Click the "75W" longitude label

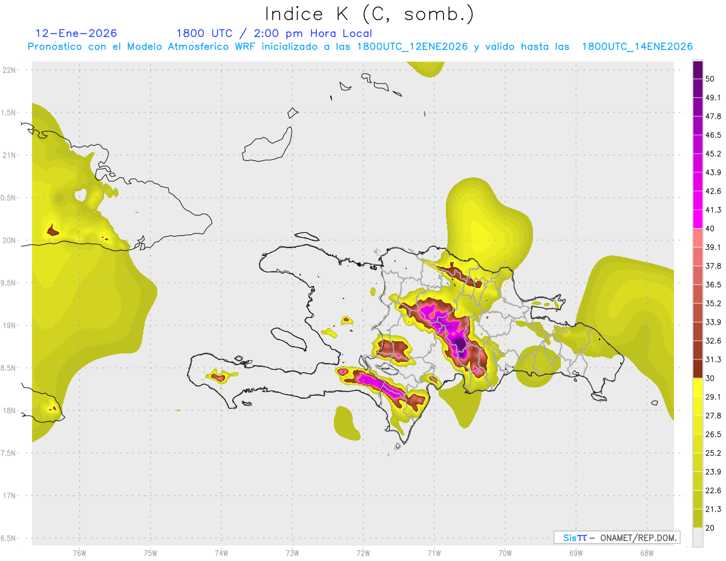pos(150,552)
